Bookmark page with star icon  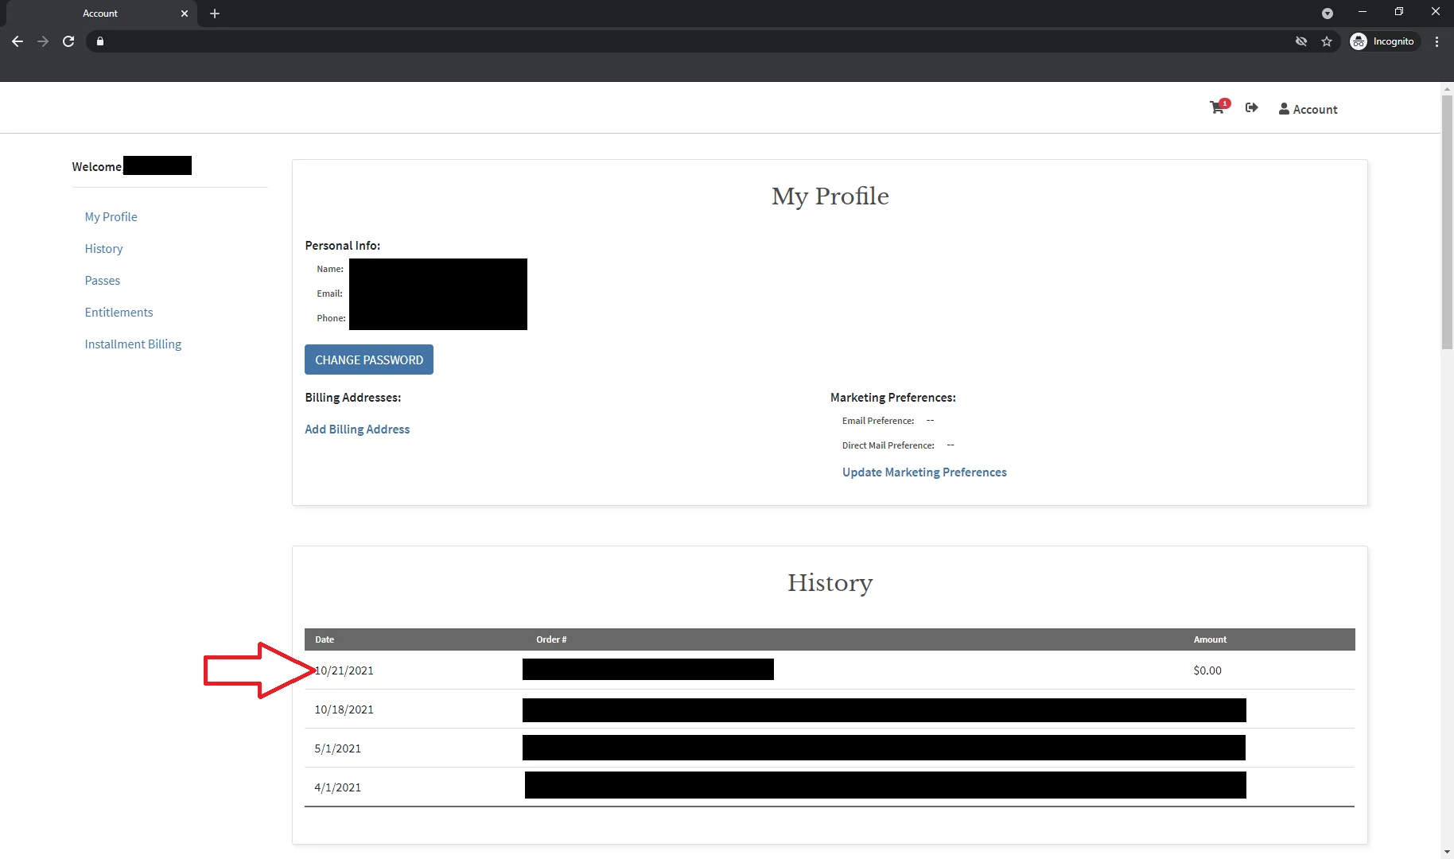coord(1327,41)
